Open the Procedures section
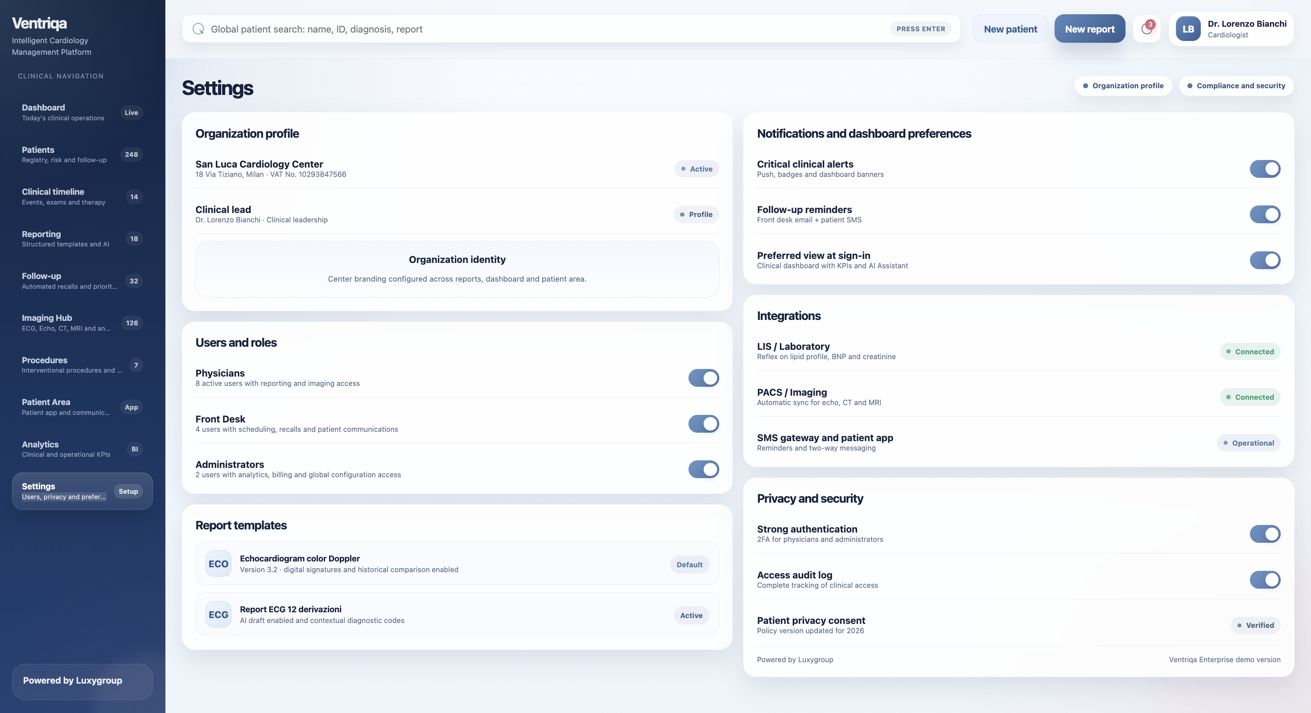This screenshot has height=713, width=1311. [82, 365]
